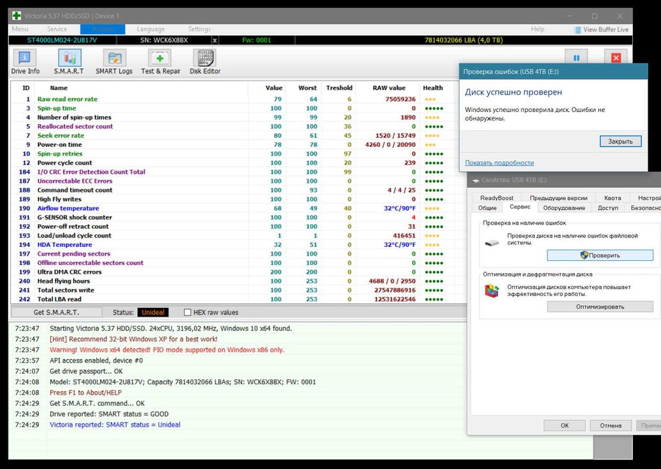The width and height of the screenshot is (661, 469).
Task: Click the blue pause button in Victoria
Action: click(576, 58)
